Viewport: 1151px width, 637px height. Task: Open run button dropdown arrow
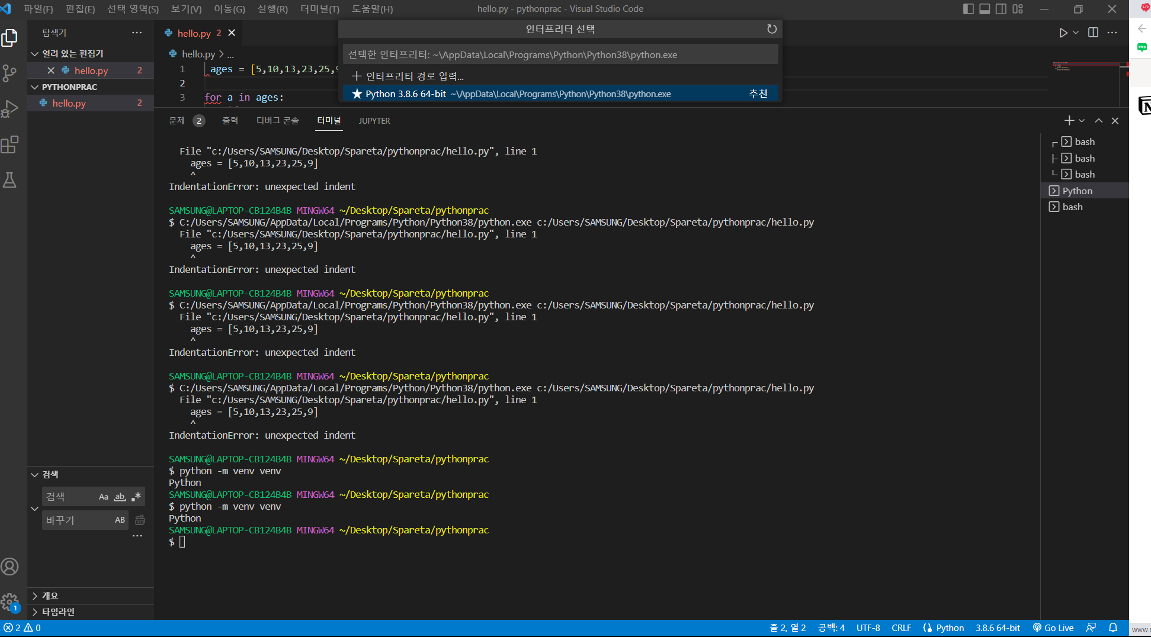pos(1076,33)
